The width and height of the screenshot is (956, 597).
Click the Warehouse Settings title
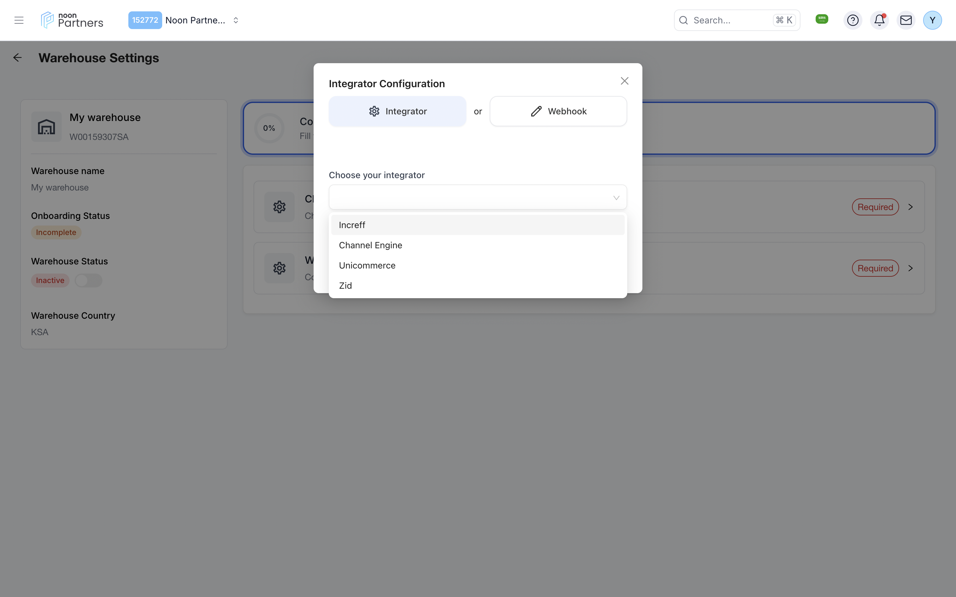coord(99,57)
